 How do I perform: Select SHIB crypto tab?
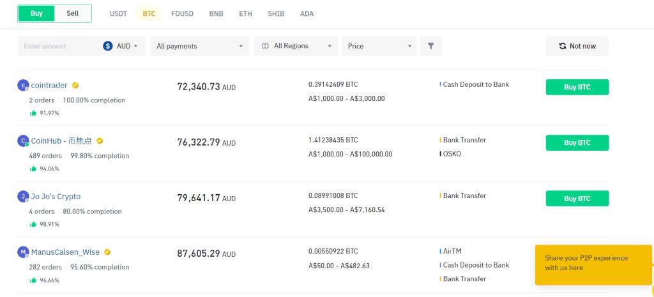pos(276,14)
